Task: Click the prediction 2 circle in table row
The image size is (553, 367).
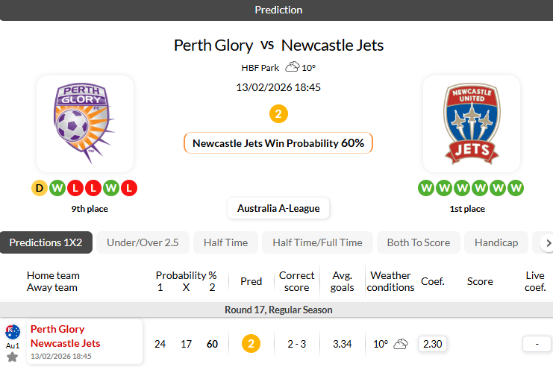Action: pyautogui.click(x=251, y=344)
